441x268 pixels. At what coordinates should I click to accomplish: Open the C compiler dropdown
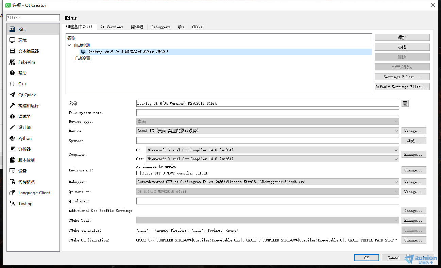[x=273, y=150]
